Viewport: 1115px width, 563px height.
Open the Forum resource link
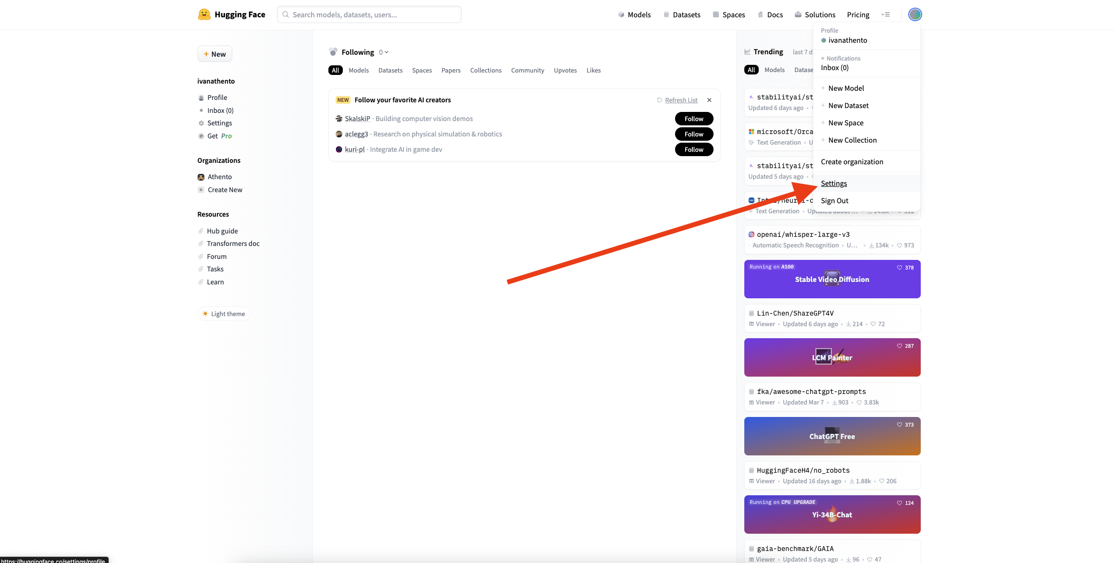212,257
